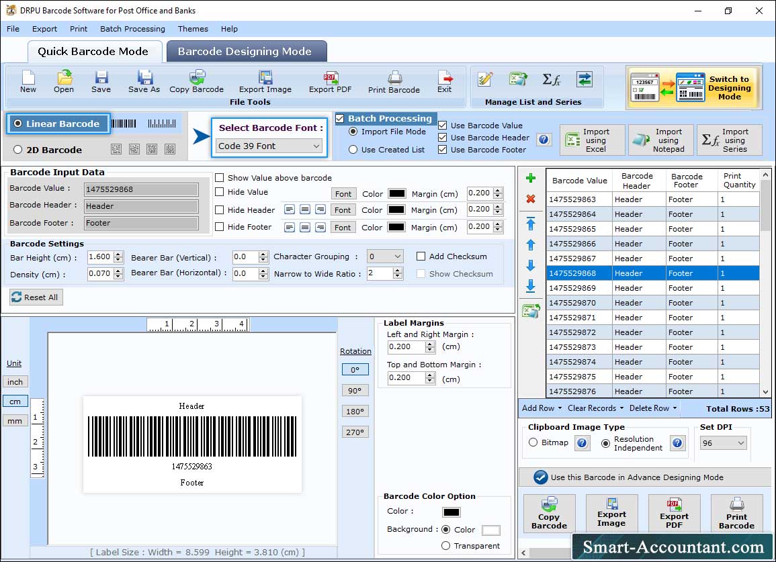Increase the Density spinner value
The height and width of the screenshot is (562, 776).
[x=118, y=271]
